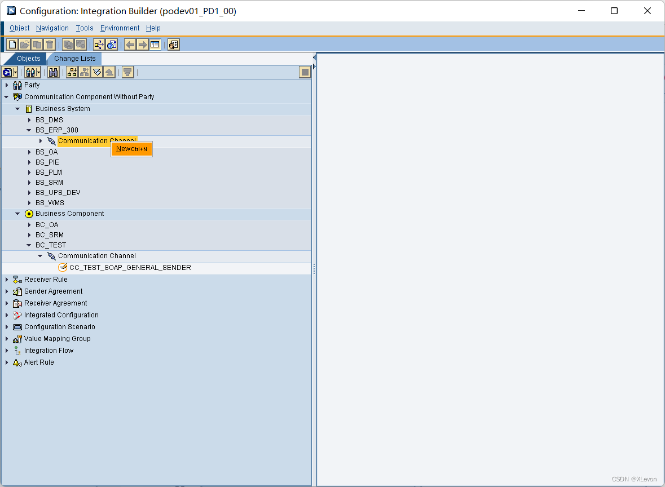Image resolution: width=665 pixels, height=487 pixels.
Task: Click the Collapse Subtree hierarchy icon
Action: (x=85, y=73)
